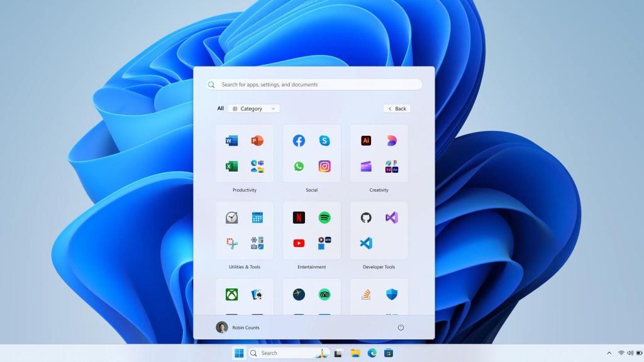Image resolution: width=644 pixels, height=362 pixels.
Task: Click the search apps input field
Action: [x=313, y=84]
